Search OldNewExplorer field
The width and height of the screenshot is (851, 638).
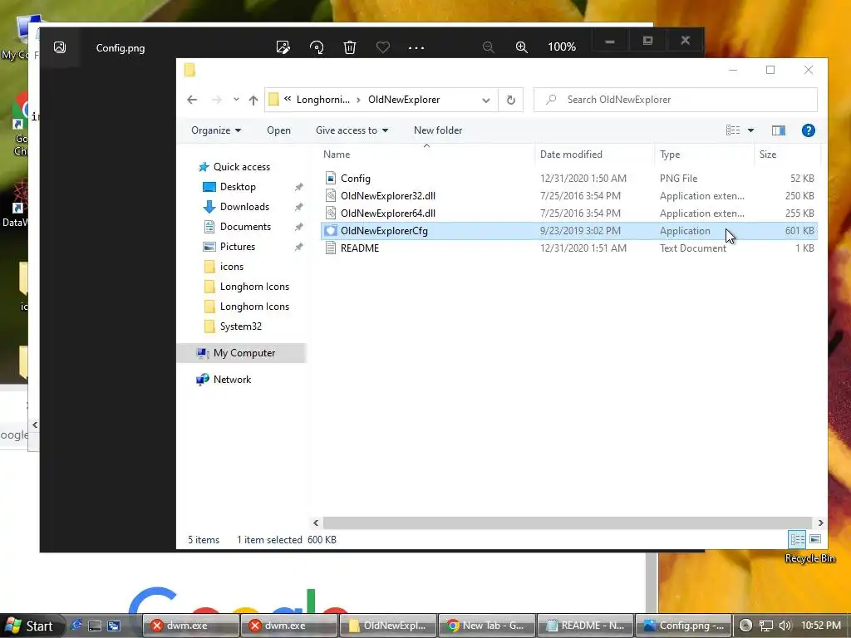coord(675,100)
